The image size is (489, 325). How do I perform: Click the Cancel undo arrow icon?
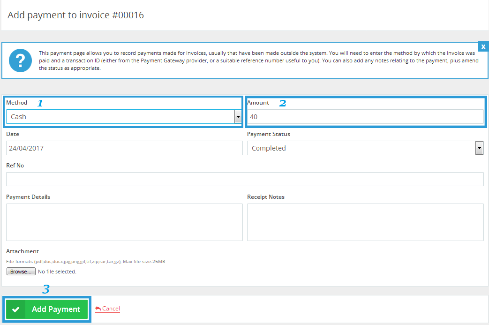pyautogui.click(x=98, y=309)
